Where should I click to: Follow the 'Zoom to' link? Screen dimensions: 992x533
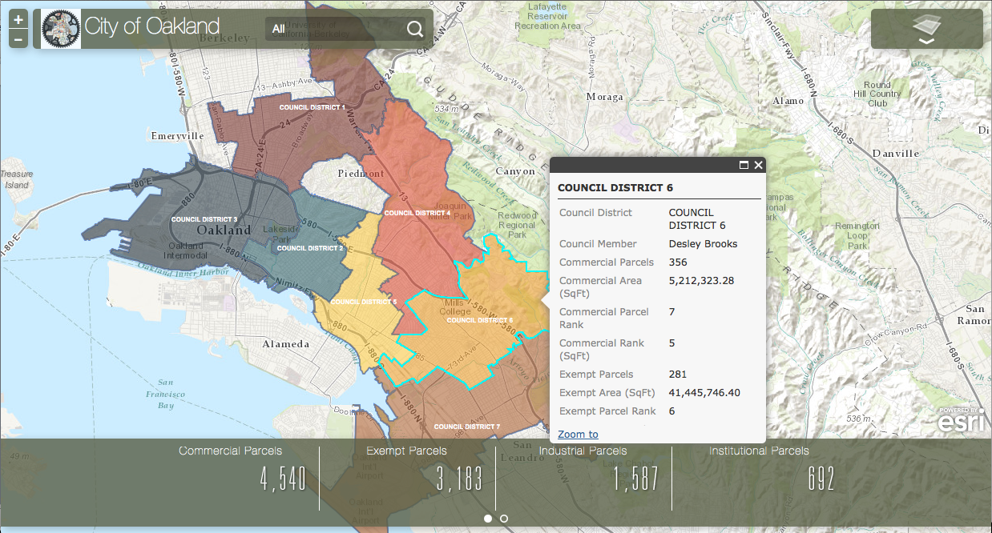(x=578, y=434)
